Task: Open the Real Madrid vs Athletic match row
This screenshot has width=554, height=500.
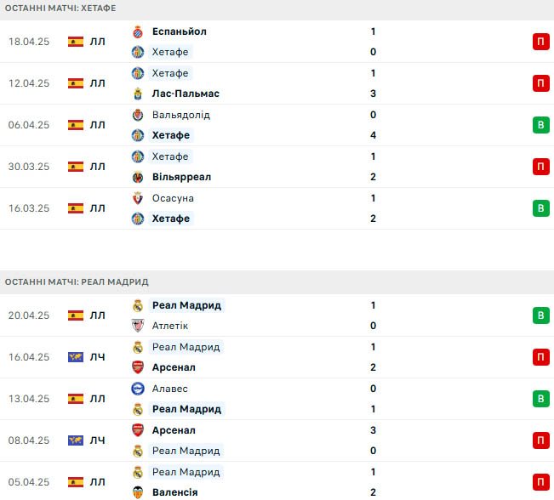Action: [x=277, y=315]
